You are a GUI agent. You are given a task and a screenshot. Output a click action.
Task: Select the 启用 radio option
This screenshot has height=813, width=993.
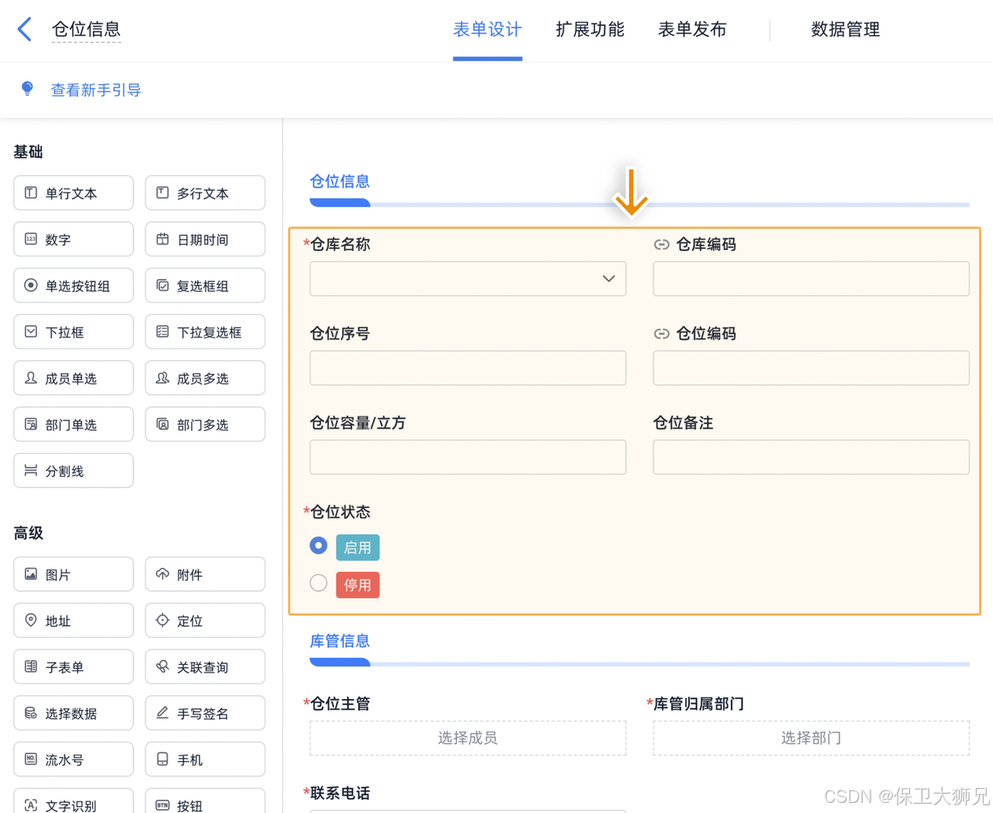point(318,546)
